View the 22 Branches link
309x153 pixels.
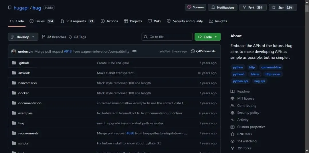tap(54, 37)
